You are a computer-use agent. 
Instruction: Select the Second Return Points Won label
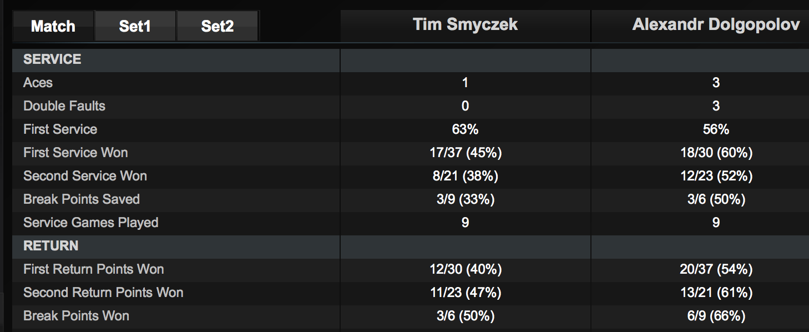click(x=103, y=293)
